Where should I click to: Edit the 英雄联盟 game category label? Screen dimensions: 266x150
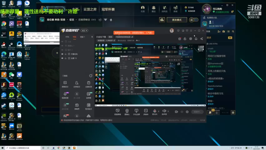click(106, 40)
